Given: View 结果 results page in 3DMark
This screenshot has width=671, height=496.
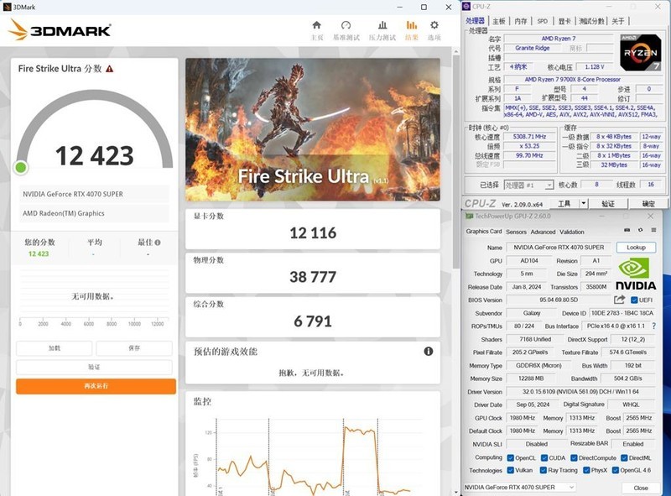Looking at the screenshot, I should tap(412, 29).
